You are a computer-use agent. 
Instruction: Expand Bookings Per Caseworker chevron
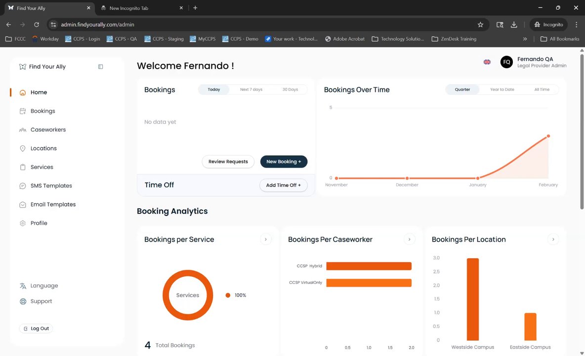(x=409, y=239)
